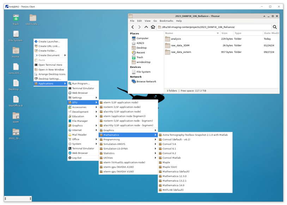This screenshot has height=205, width=287.
Task: Expand the DTU Graphics submenu
Action: click(128, 130)
